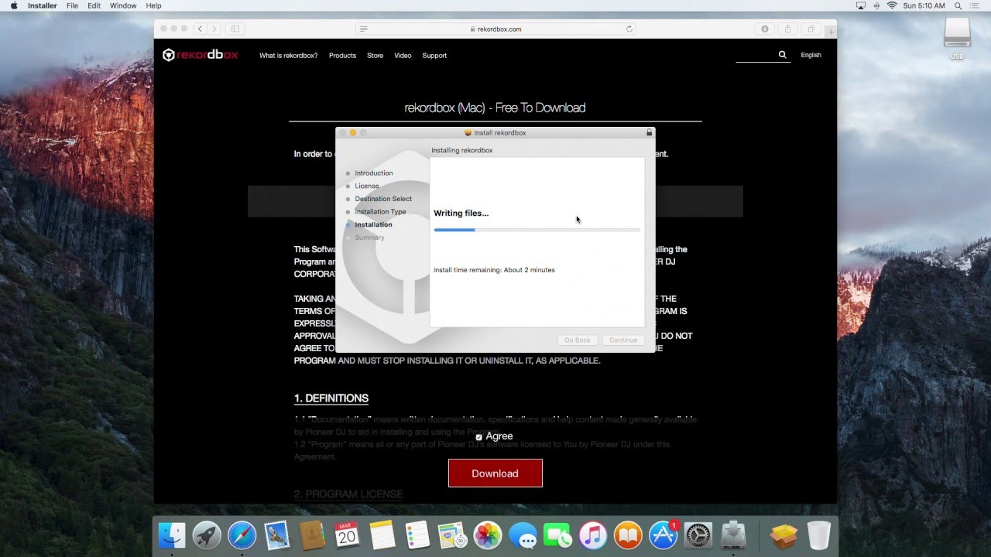Select the Introduction installer step
This screenshot has height=557, width=991.
(x=373, y=173)
